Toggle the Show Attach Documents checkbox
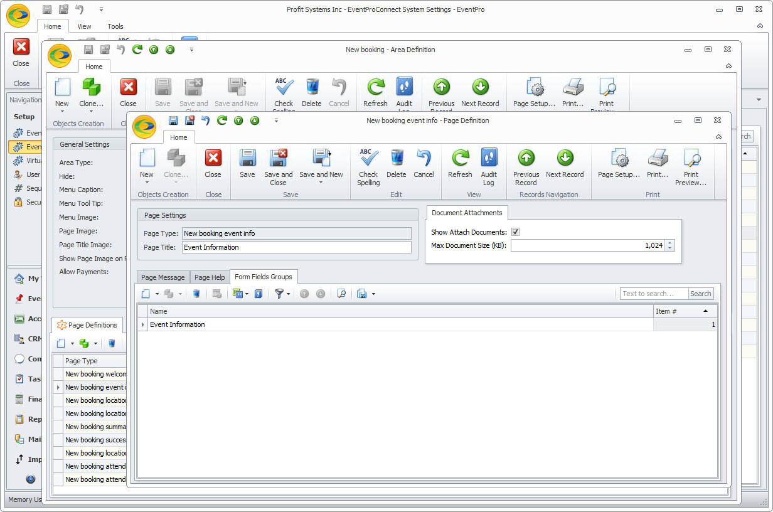Image resolution: width=773 pixels, height=512 pixels. 515,232
